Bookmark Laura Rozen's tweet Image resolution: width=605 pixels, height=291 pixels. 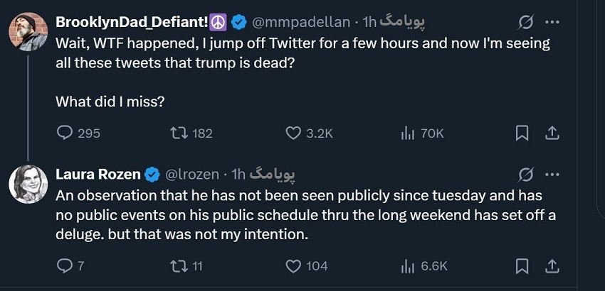pyautogui.click(x=522, y=266)
